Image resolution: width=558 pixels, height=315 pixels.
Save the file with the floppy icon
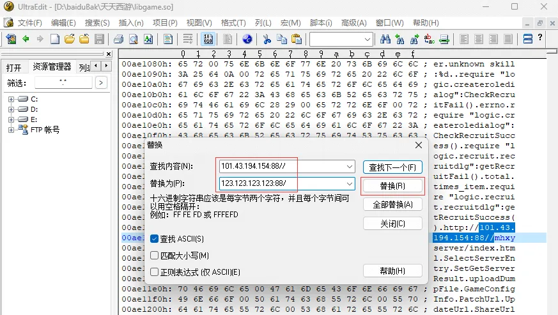tap(99, 39)
